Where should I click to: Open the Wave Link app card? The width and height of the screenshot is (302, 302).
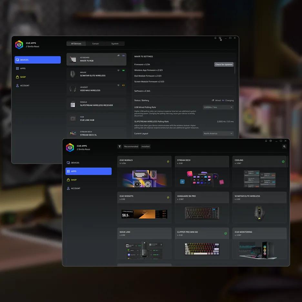coord(144,243)
